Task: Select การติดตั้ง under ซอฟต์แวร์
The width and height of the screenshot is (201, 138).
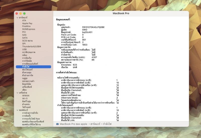Action: click(x=26, y=116)
